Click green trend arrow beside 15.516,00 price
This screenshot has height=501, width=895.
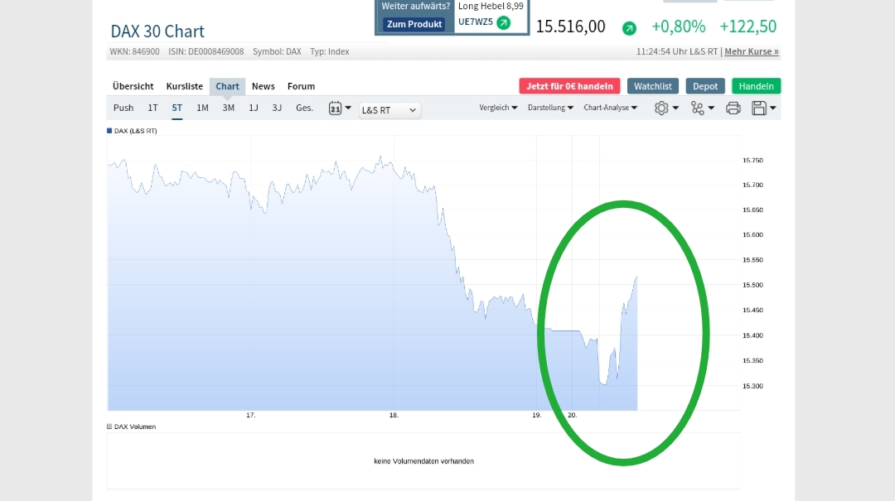coord(629,29)
